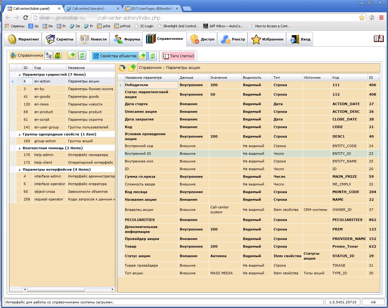This screenshot has height=308, width=388.
Task: Open Chrome menu hamburger icon
Action: [x=381, y=18]
